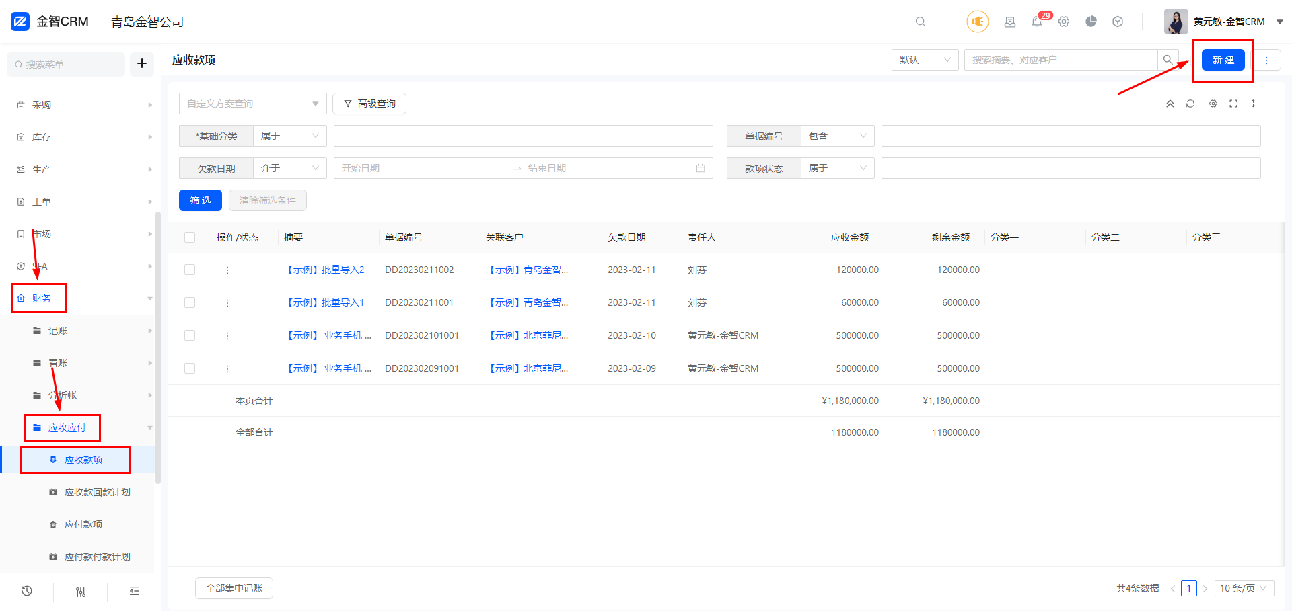The height and width of the screenshot is (611, 1292).
Task: Open the global search magnifier in header
Action: 921,22
